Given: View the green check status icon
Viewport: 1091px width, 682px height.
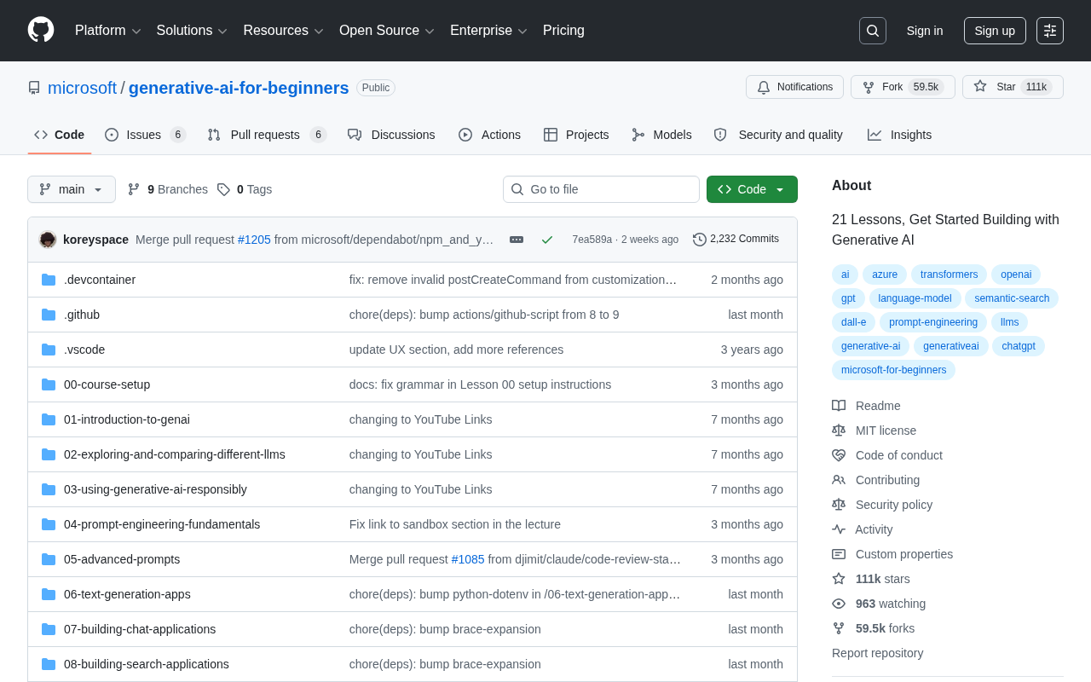Looking at the screenshot, I should tap(547, 240).
